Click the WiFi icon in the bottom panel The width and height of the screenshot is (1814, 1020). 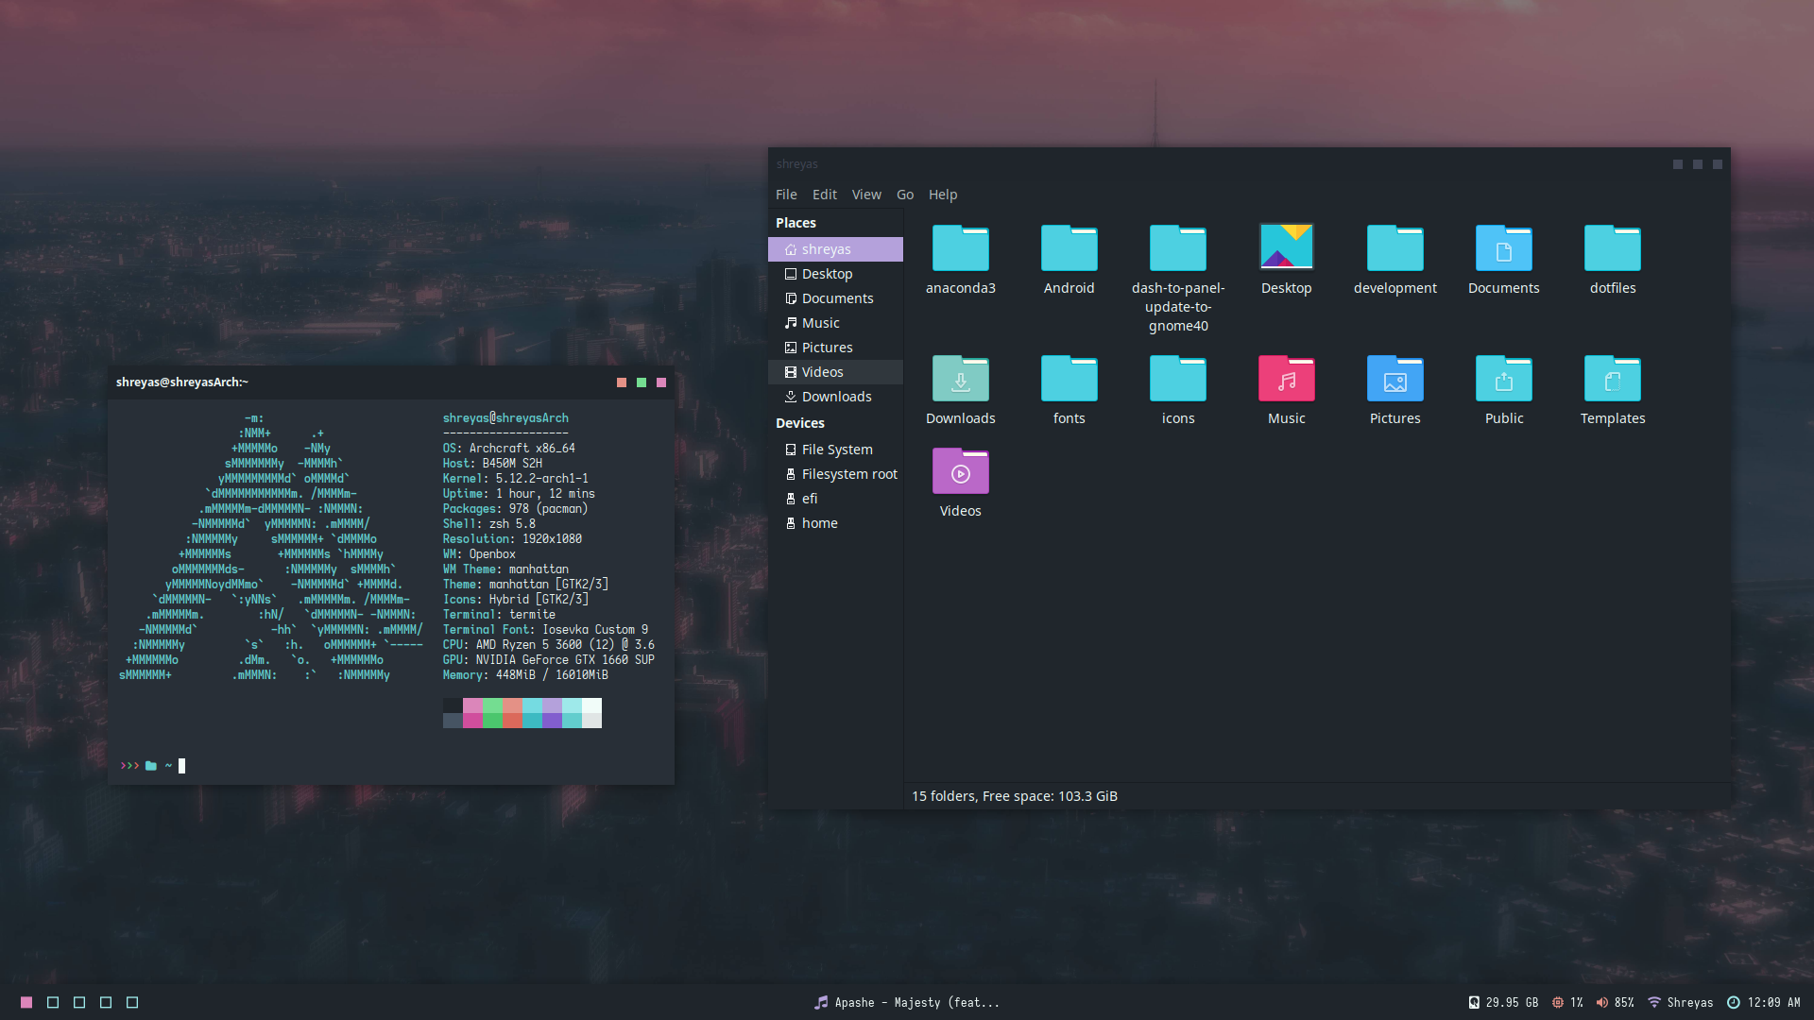[1653, 1003]
